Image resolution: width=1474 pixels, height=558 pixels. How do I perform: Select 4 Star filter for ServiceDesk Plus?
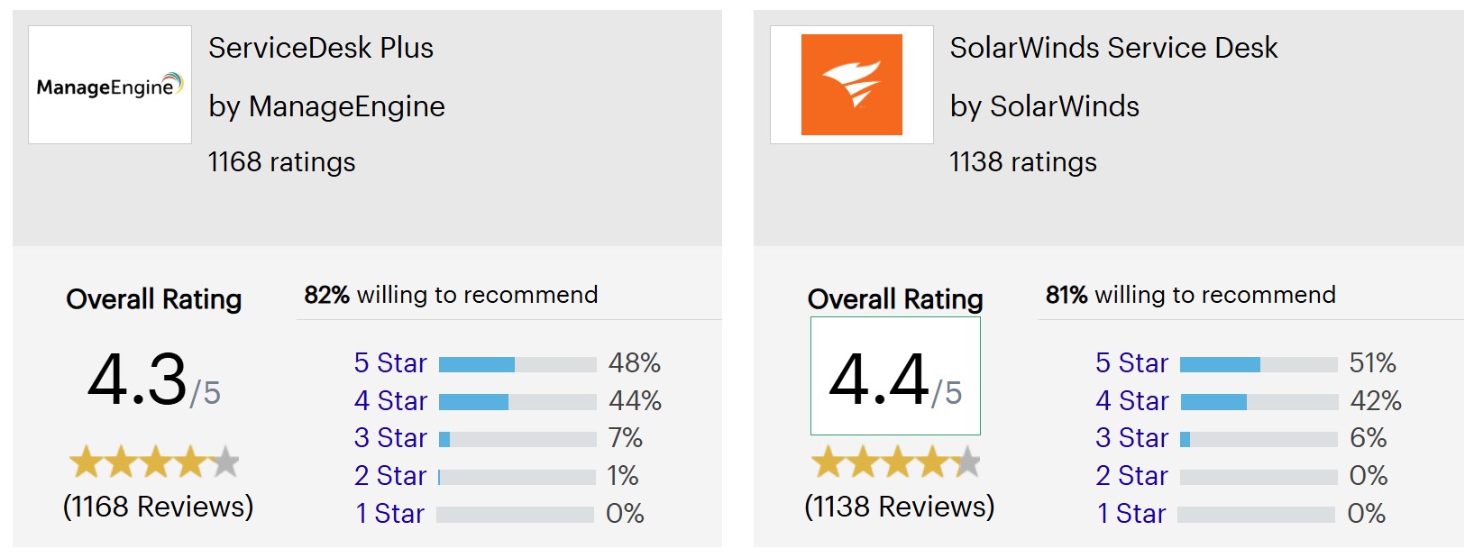click(x=390, y=401)
